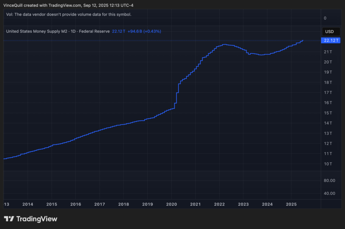Click the 15 T price axis label
345x229 pixels.
327,113
